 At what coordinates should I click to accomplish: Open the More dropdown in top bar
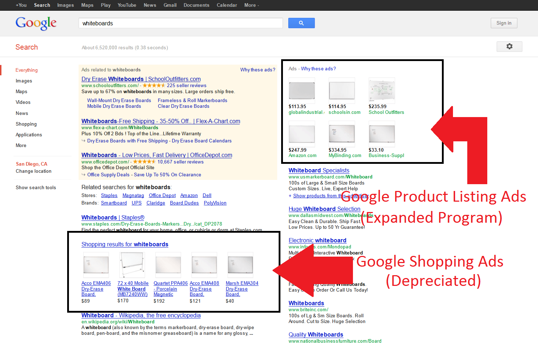[x=251, y=5]
